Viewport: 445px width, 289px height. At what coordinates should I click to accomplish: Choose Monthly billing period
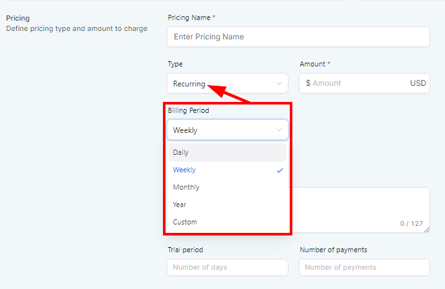click(227, 187)
